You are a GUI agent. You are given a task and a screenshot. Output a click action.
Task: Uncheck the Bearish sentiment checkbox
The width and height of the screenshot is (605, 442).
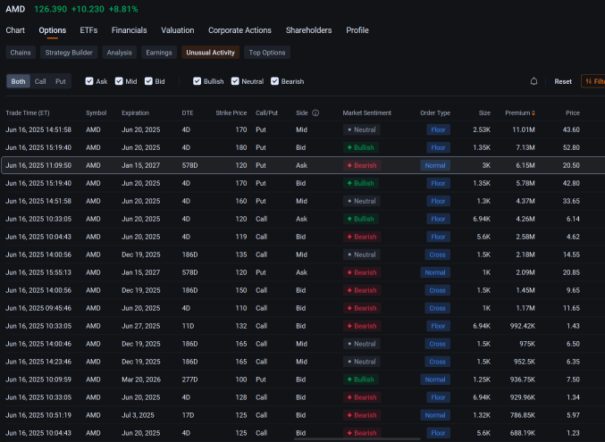coord(274,81)
